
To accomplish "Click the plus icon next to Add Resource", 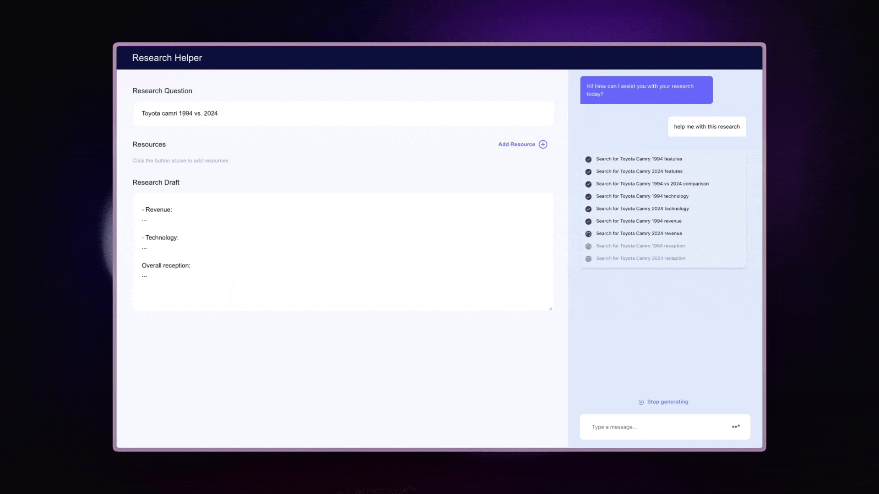I will click(x=543, y=144).
